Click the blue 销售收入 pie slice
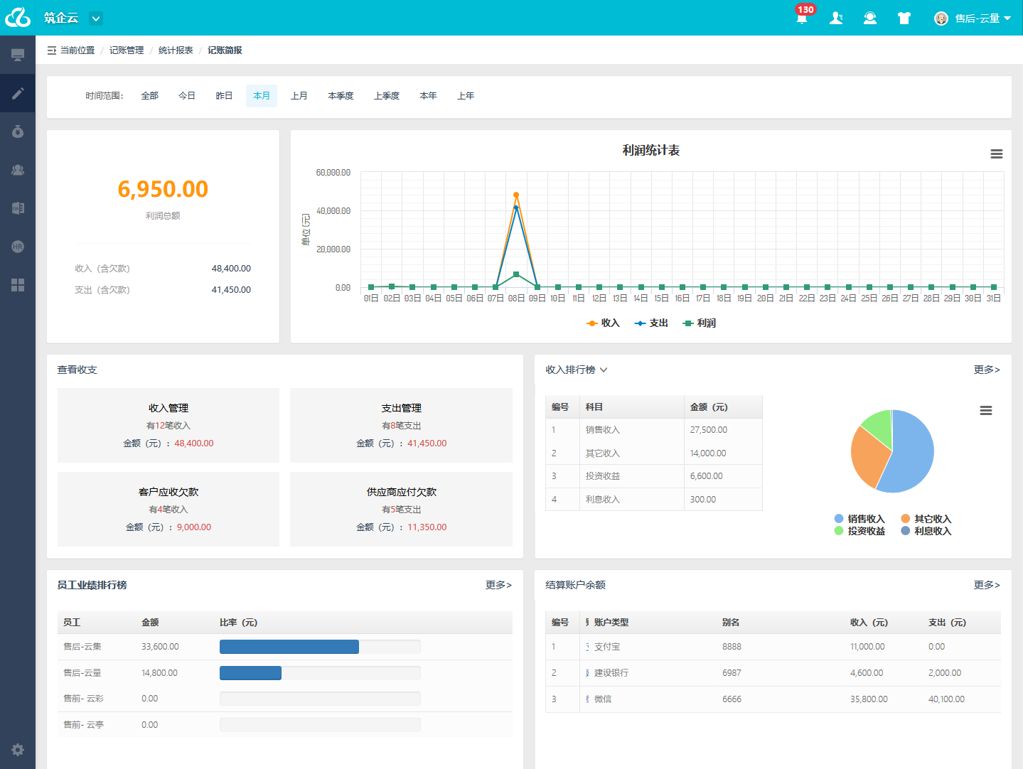 (x=914, y=455)
